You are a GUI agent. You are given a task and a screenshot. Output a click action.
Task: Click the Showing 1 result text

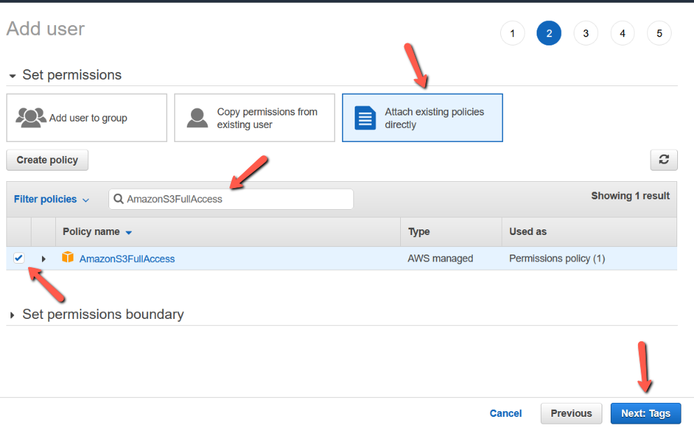click(630, 196)
